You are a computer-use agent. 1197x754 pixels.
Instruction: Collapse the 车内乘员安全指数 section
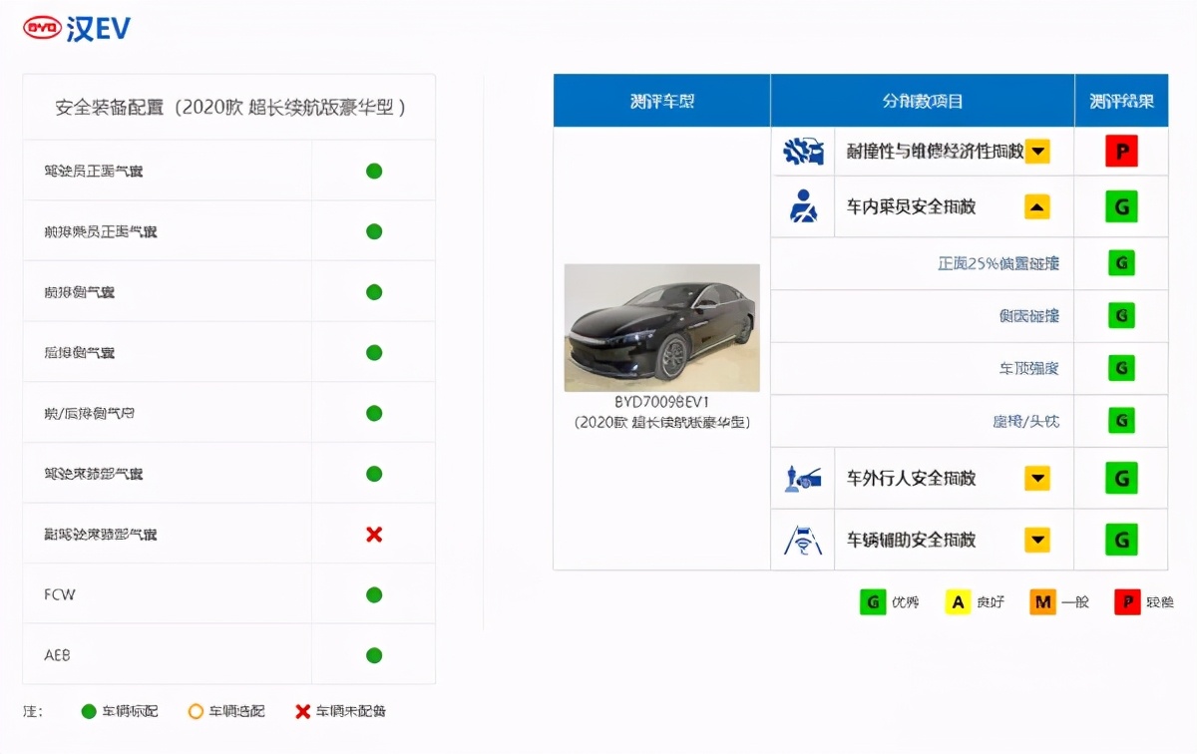coord(1037,206)
